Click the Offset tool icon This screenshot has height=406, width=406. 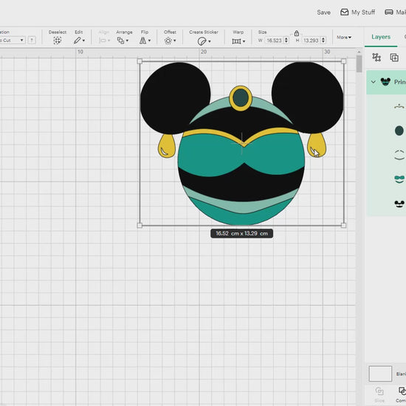(168, 41)
